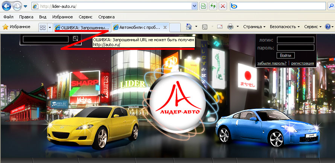Open the tab list dropdown arrow
The height and width of the screenshot is (163, 335).
pos(50,27)
